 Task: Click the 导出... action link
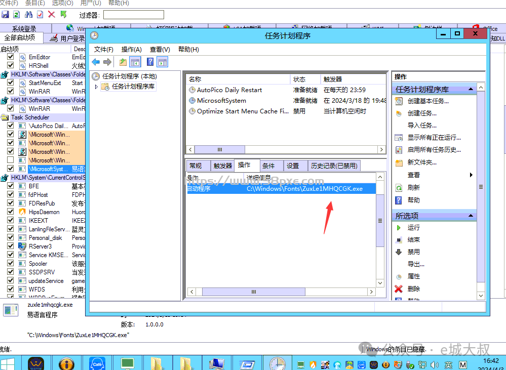(416, 264)
